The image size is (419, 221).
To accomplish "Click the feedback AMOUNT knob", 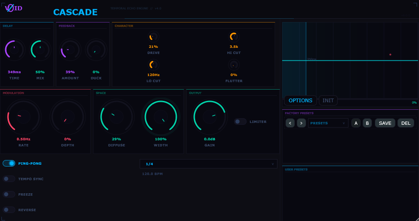I will 70,50.
